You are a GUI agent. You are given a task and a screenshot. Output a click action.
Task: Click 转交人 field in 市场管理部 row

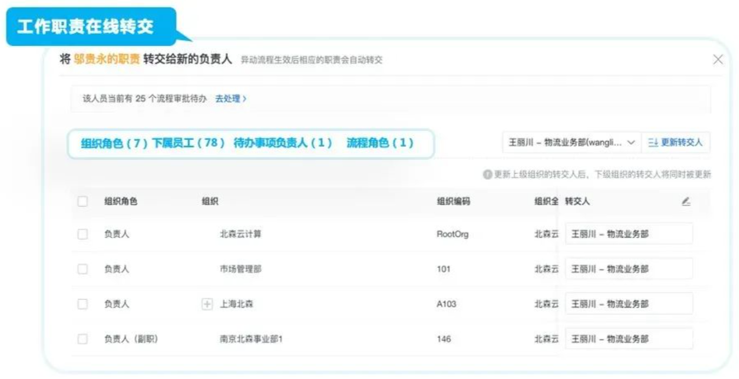628,269
